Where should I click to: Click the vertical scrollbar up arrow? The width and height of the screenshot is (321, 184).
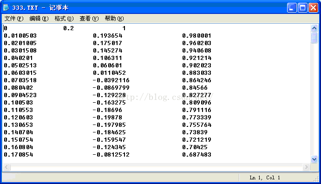click(x=314, y=28)
